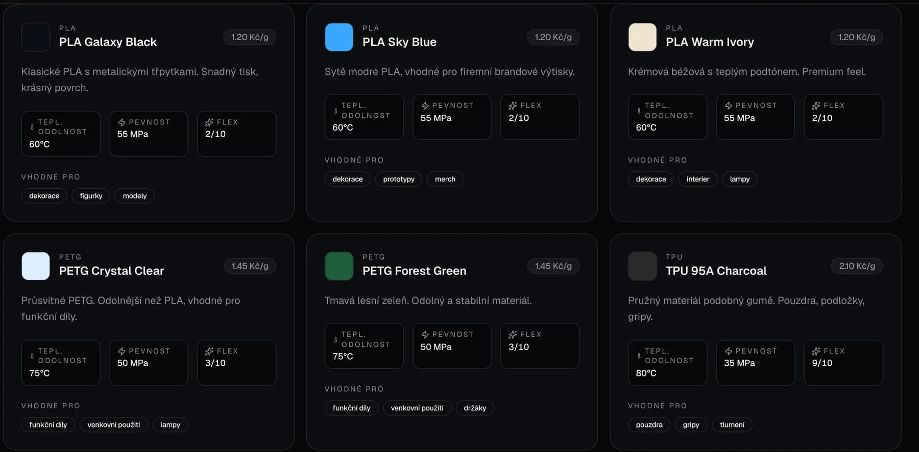Click the Flex sparkle icon in PLA Warm Ivory
The width and height of the screenshot is (919, 452).
tap(816, 106)
